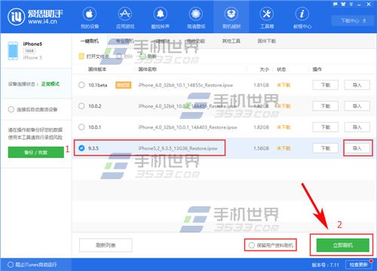Screen dimensions: 377x271
Task: Enable 连接后自动激活设备 option
Action: 11,109
